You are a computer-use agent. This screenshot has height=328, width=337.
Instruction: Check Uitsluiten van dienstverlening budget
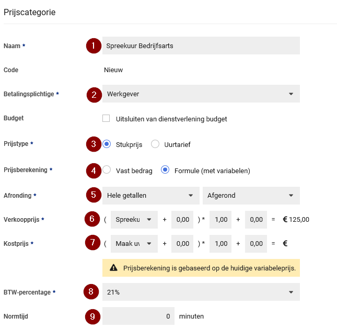coord(106,118)
